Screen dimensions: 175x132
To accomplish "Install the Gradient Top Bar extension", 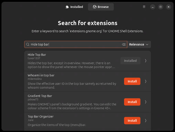I will coord(132,102).
